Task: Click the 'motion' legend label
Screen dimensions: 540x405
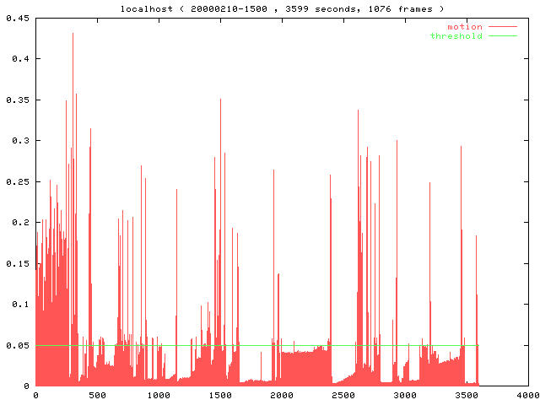Action: point(464,27)
